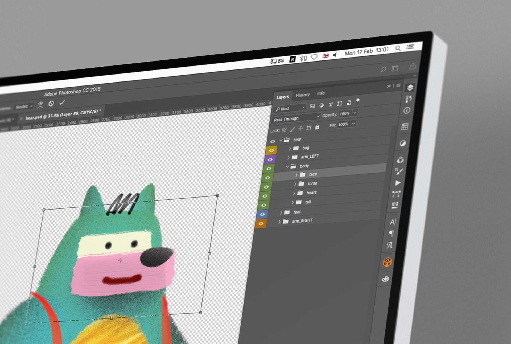Screen dimensions: 511x344
Task: Turn off the layer filter switch
Action: tap(357, 101)
